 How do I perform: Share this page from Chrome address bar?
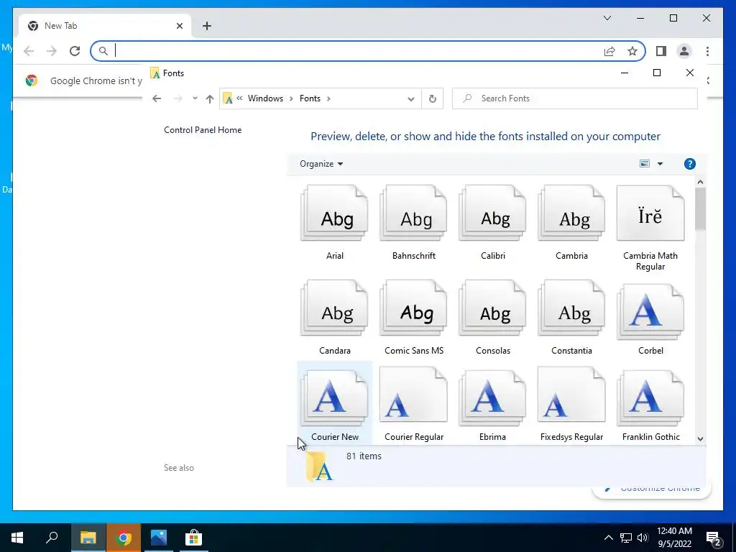[x=609, y=51]
